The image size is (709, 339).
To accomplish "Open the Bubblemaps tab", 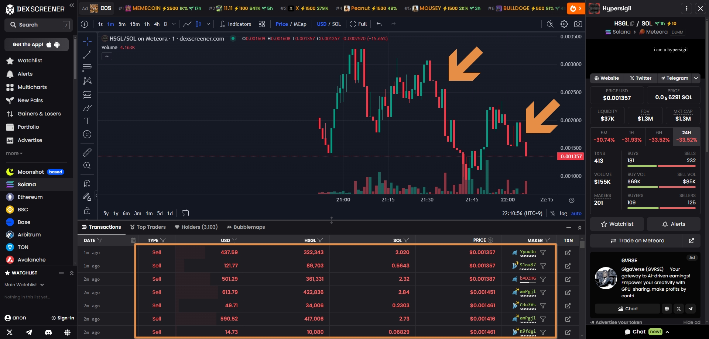I will pos(246,227).
